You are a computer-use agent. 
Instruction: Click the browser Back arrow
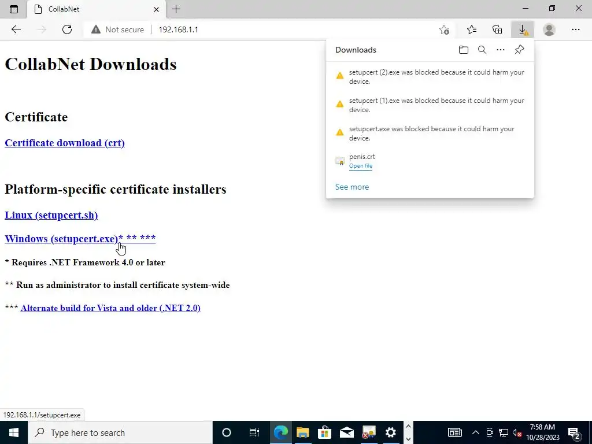pyautogui.click(x=16, y=29)
